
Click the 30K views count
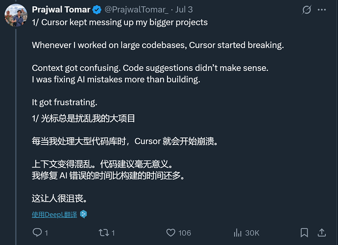pos(252,233)
